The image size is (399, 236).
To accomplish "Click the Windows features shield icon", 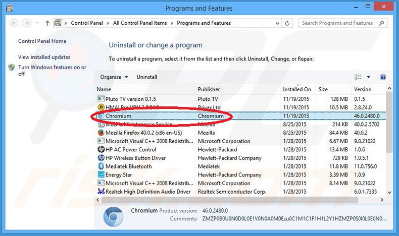I will coord(12,67).
